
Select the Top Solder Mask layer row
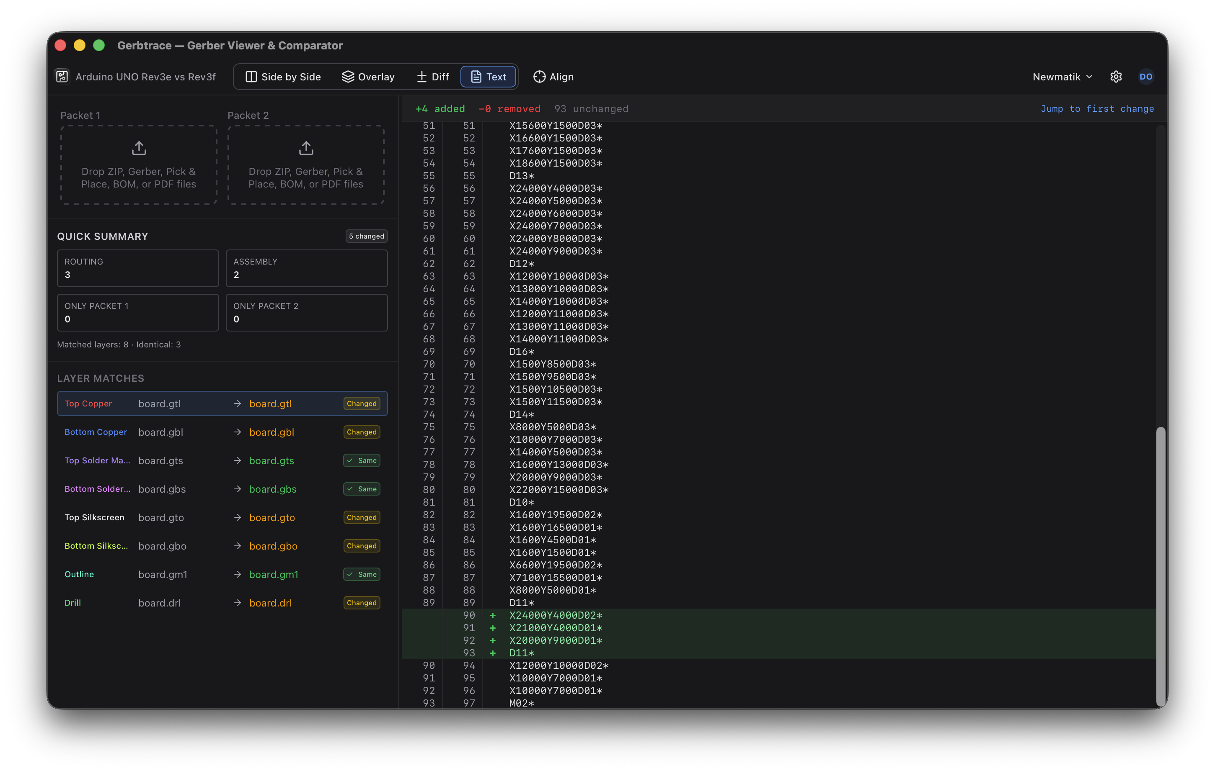222,460
